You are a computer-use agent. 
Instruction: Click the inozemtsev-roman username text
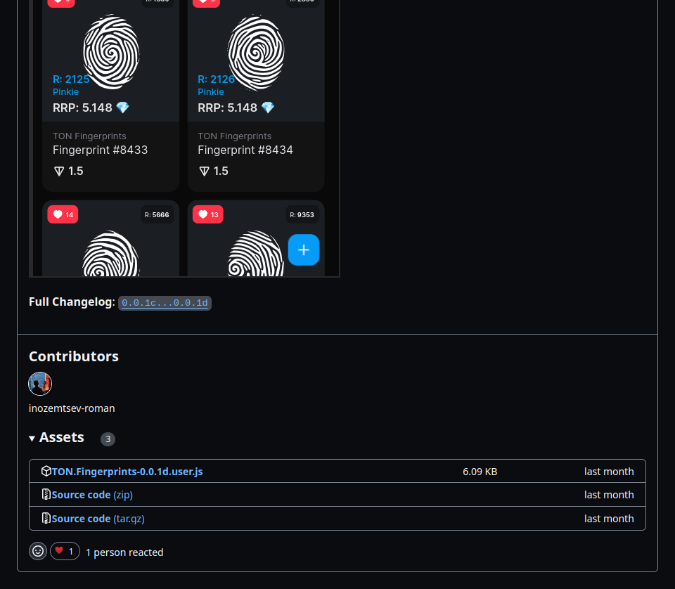coord(72,408)
